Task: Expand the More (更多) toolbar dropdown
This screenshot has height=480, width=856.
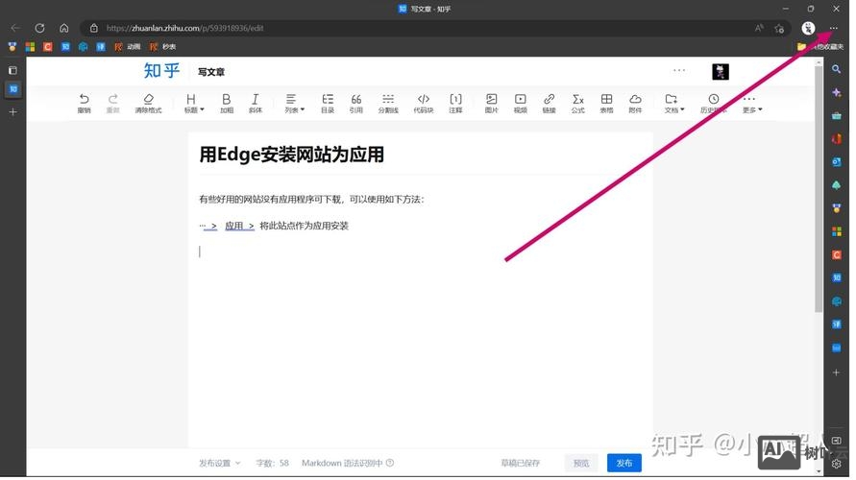Action: (751, 103)
